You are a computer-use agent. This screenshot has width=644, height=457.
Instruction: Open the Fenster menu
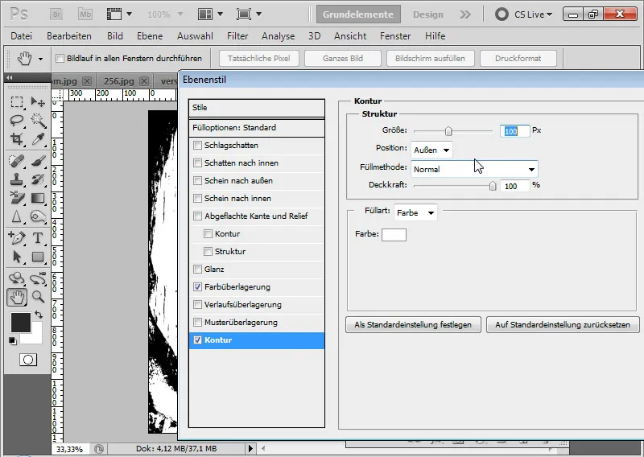[x=395, y=36]
